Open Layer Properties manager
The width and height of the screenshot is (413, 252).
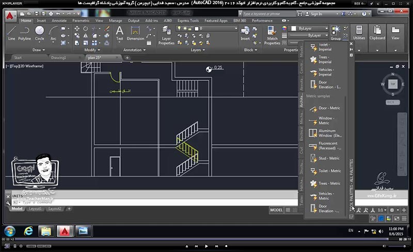click(x=166, y=35)
